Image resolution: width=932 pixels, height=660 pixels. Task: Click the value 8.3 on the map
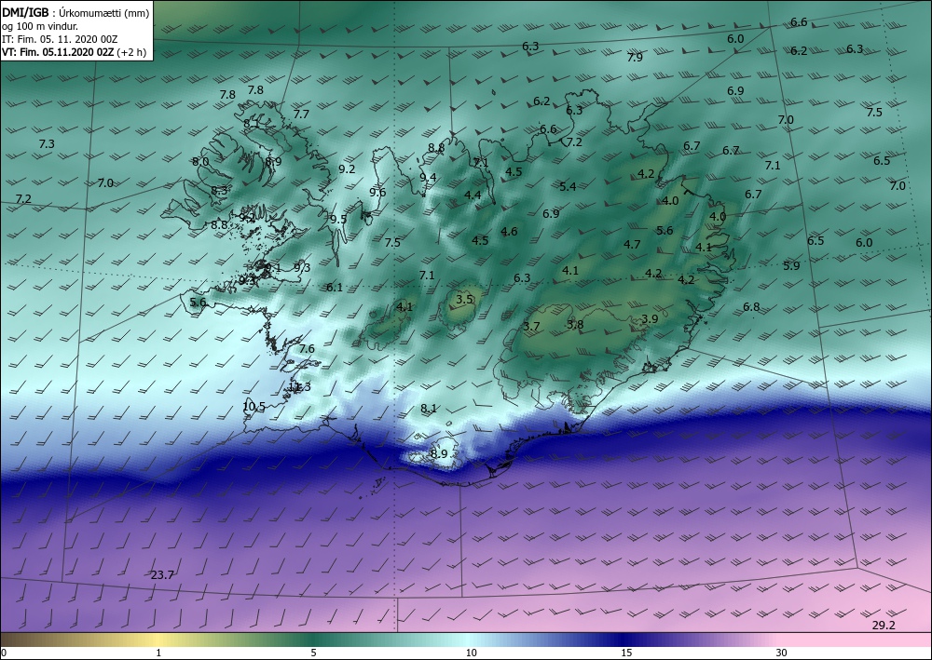pyautogui.click(x=219, y=191)
